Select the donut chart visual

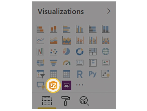[79, 52]
